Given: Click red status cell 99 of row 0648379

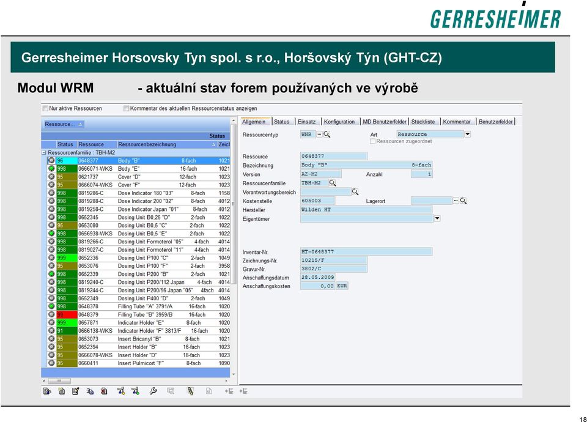Looking at the screenshot, I should coord(67,314).
